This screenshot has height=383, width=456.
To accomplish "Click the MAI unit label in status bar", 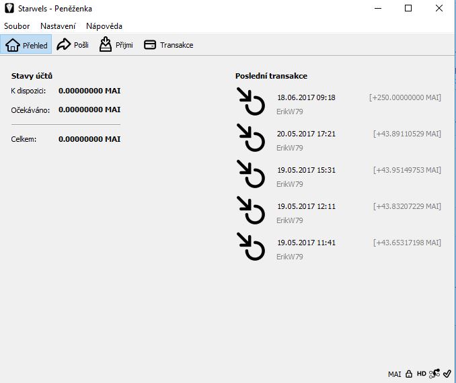I will click(394, 374).
